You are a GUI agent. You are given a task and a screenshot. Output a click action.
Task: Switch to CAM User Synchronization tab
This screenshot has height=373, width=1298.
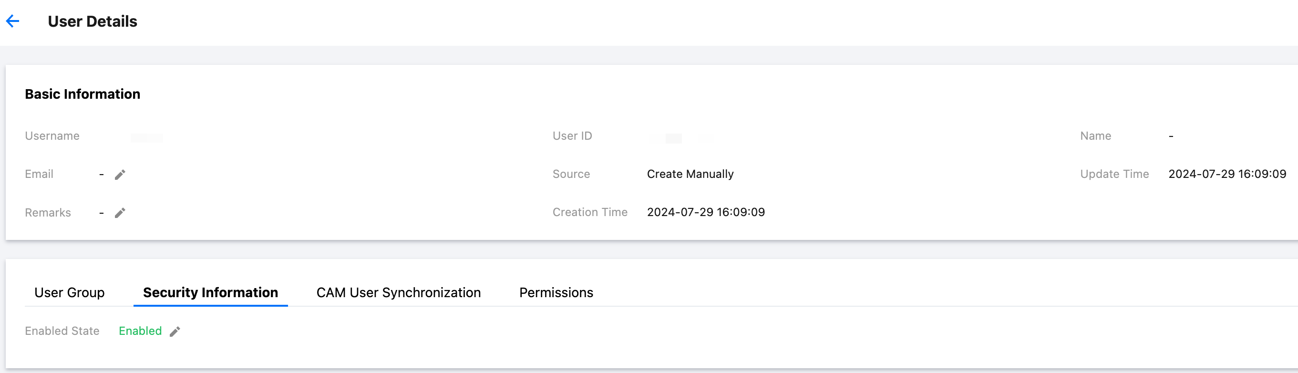[x=398, y=292]
